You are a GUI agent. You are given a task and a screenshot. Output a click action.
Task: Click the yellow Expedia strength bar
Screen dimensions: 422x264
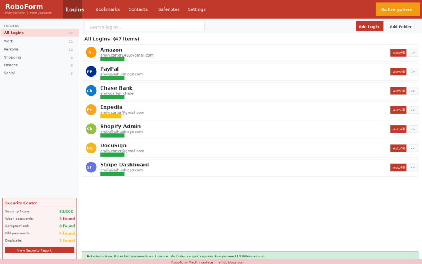click(110, 116)
